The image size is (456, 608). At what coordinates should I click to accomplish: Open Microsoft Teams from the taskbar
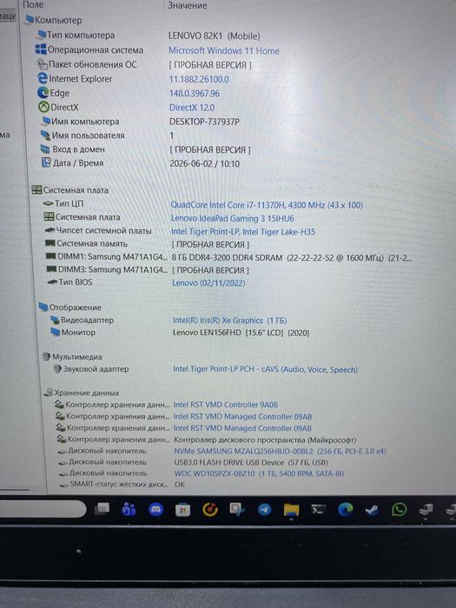(x=129, y=509)
